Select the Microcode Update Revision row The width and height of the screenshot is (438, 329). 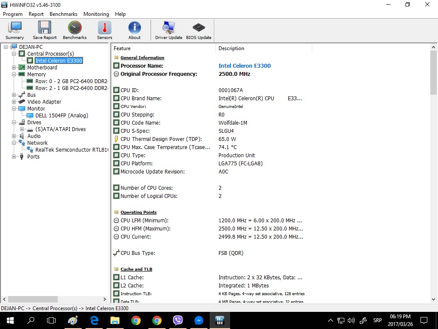coord(212,172)
